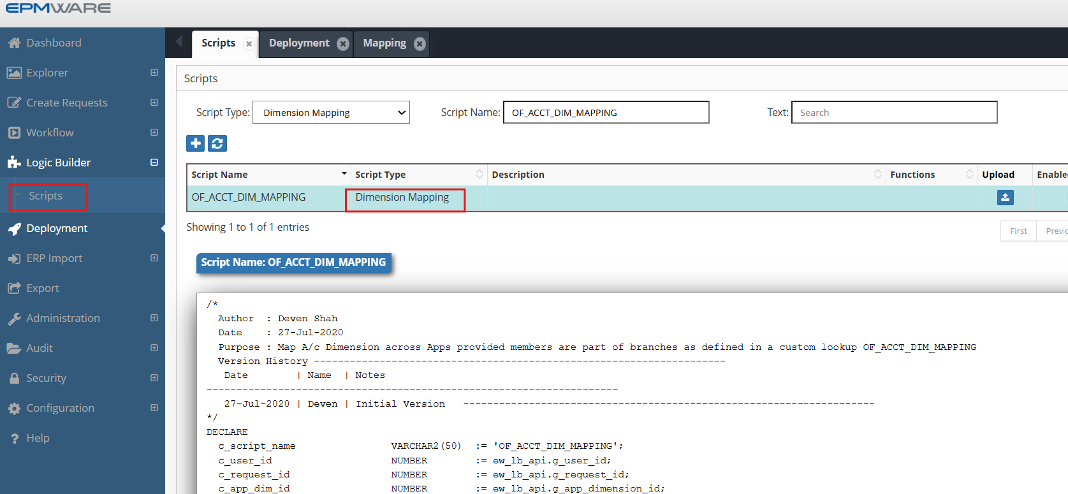Open the Dashboard from the sidebar
This screenshot has height=494, width=1068.
(54, 43)
